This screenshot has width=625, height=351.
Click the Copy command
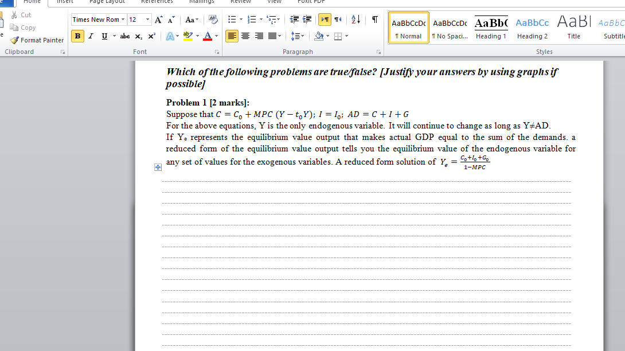click(26, 27)
